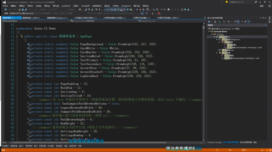
Task: Click the Save All toolbar icon
Action: click(26, 10)
